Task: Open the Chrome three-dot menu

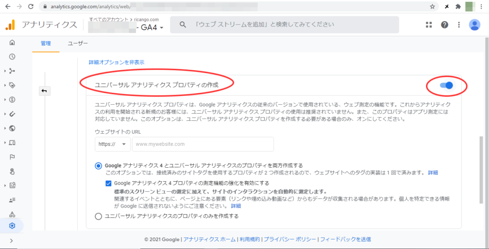Action: click(x=482, y=6)
